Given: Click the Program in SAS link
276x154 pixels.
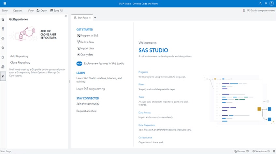Looking at the screenshot, I should pyautogui.click(x=89, y=36).
